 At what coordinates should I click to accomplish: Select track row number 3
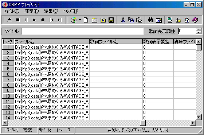pyautogui.click(x=8, y=58)
